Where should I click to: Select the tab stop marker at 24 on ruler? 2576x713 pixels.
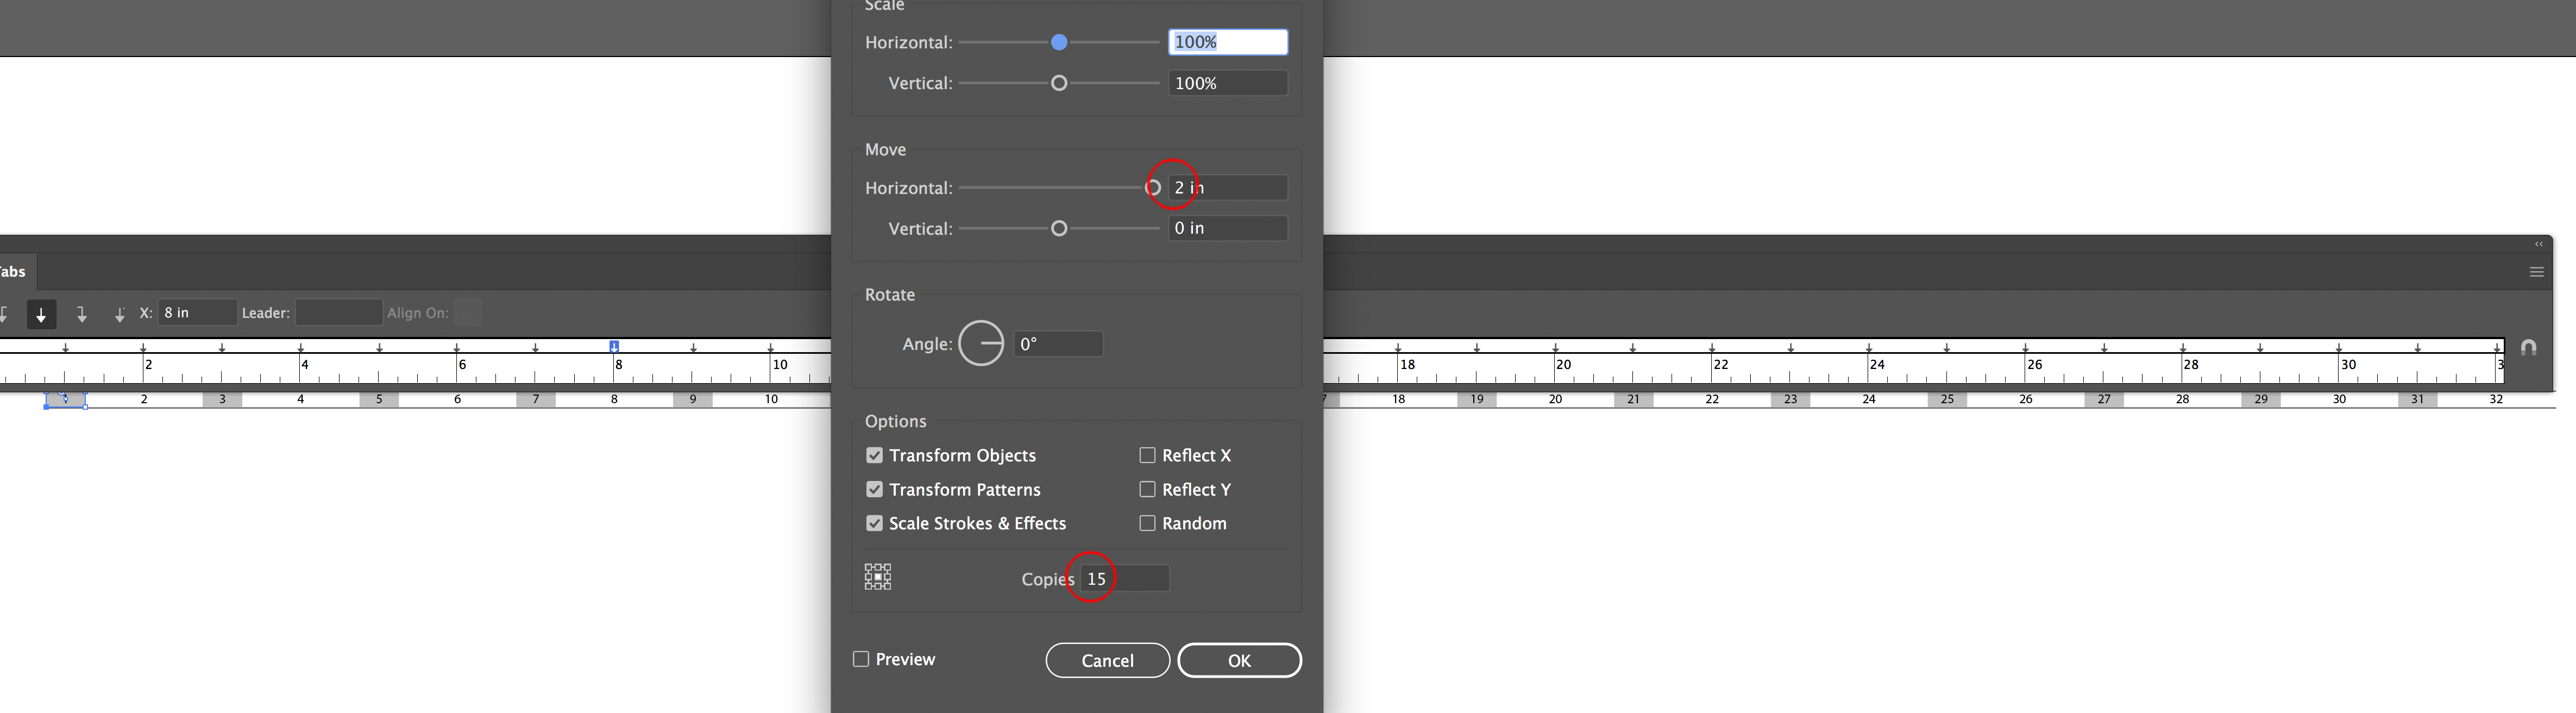[x=1869, y=347]
